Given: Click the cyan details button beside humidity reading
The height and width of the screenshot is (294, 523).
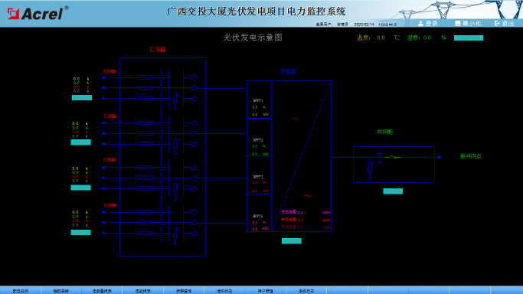Looking at the screenshot, I should coord(469,38).
